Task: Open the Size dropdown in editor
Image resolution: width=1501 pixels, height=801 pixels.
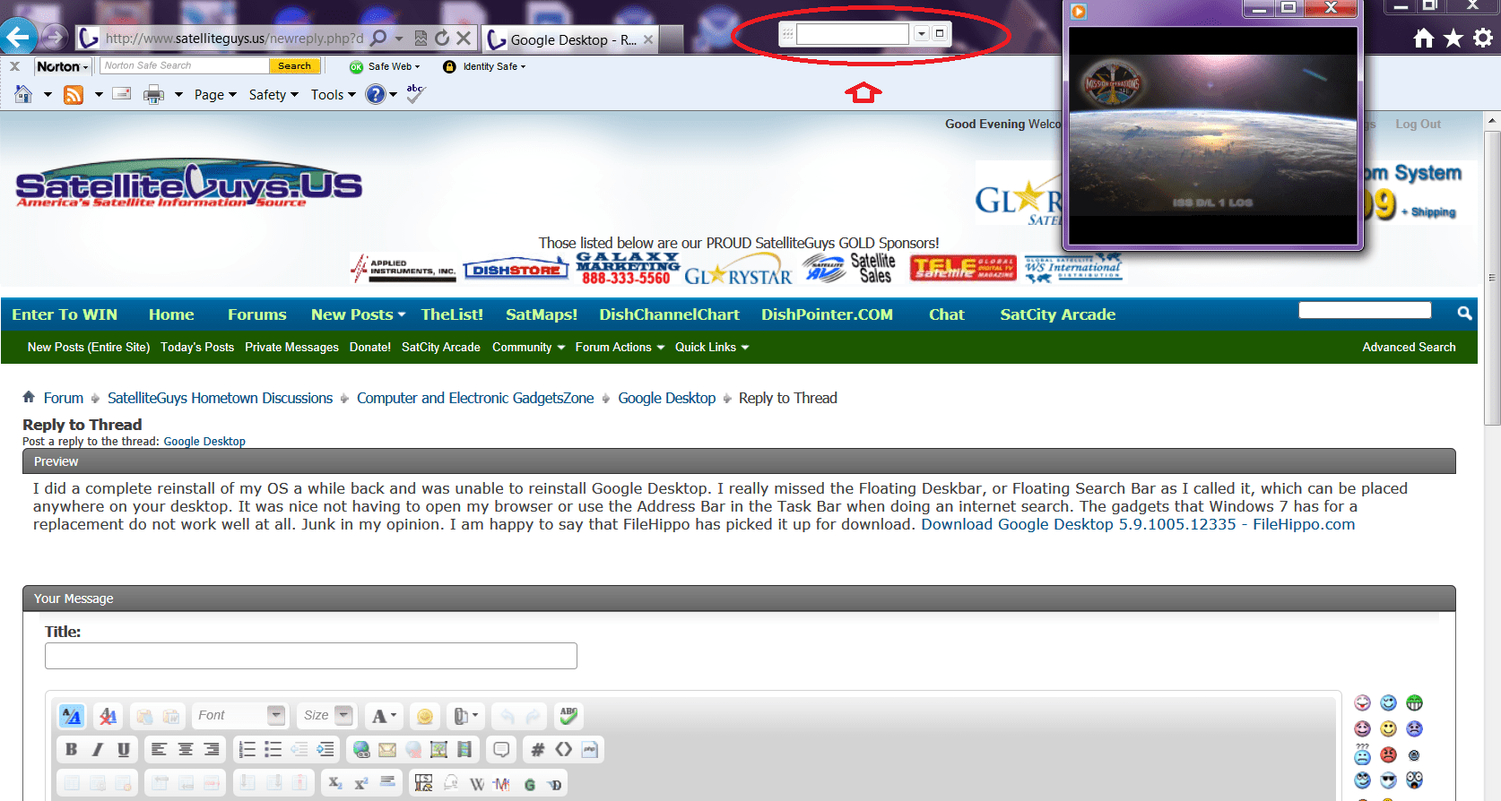Action: pos(326,715)
